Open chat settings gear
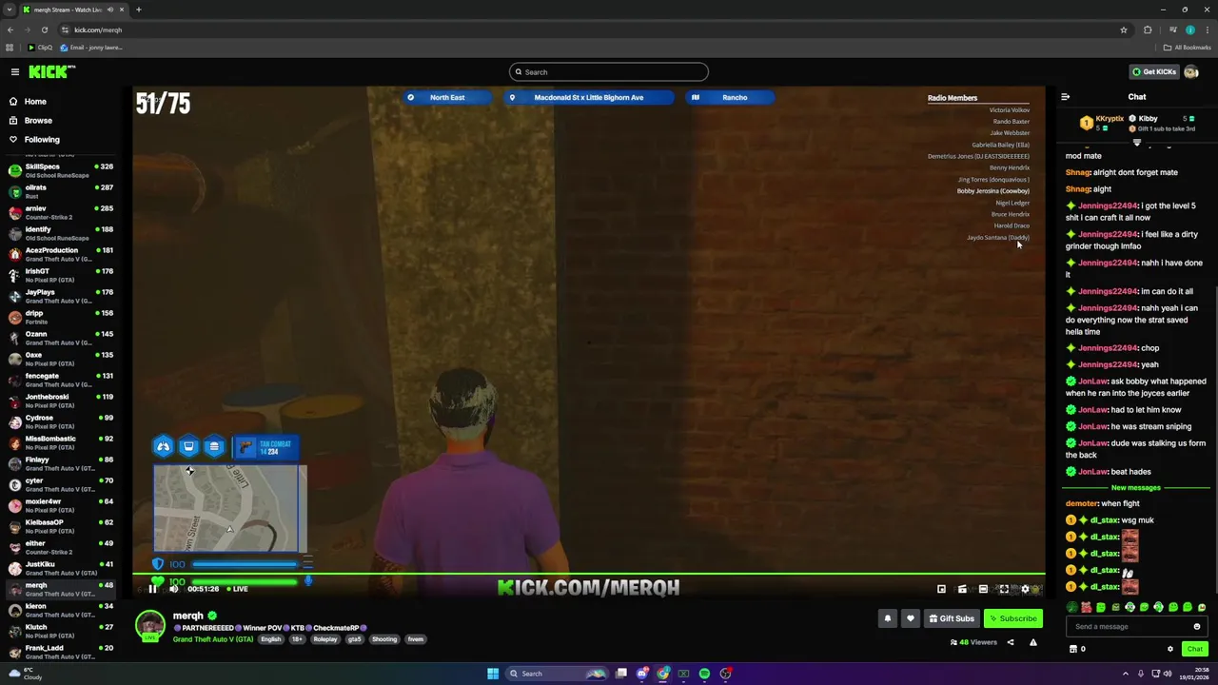The image size is (1218, 685). pyautogui.click(x=1170, y=649)
